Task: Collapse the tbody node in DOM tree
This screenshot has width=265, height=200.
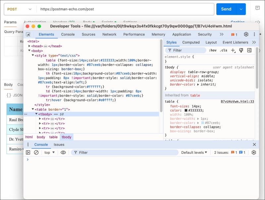Action: coord(36,114)
